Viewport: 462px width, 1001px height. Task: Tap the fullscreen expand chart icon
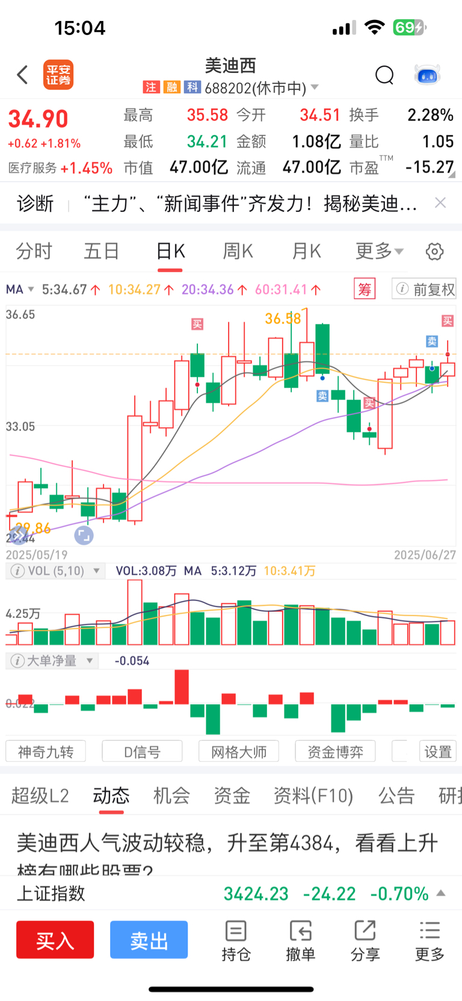(x=84, y=535)
